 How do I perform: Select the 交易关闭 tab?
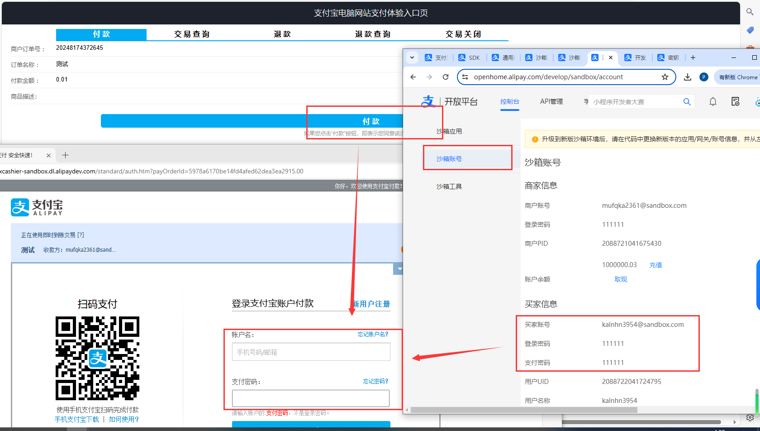(463, 34)
